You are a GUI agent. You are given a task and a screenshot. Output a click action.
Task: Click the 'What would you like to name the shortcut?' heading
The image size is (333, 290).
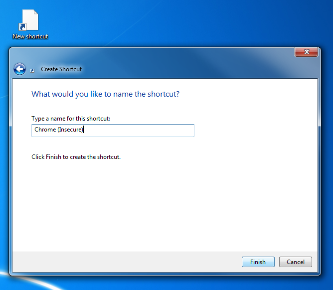105,94
